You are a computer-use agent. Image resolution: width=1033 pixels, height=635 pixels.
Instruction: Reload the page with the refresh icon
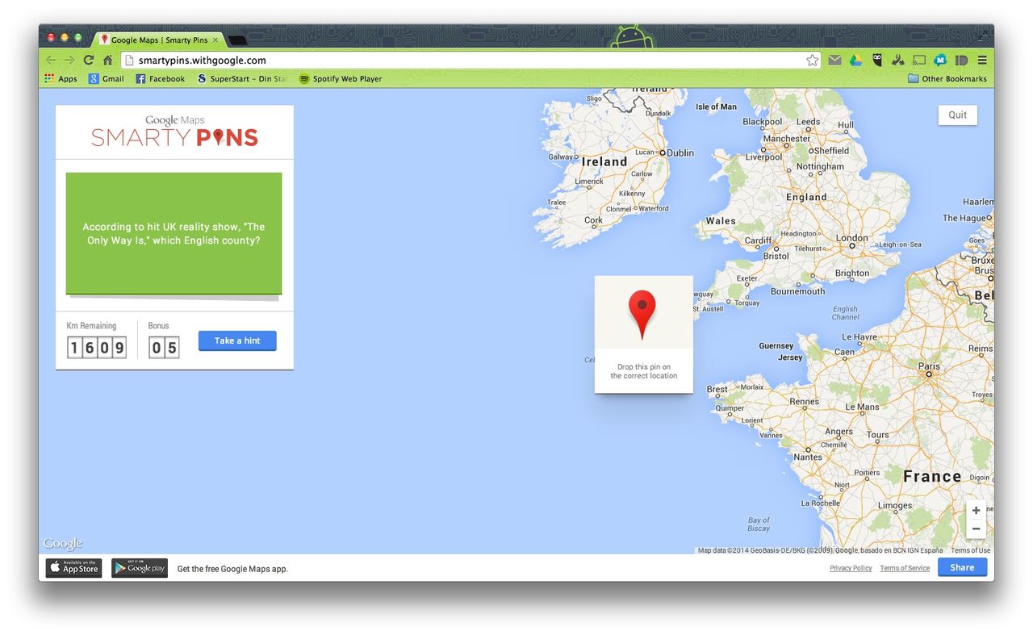pos(89,61)
